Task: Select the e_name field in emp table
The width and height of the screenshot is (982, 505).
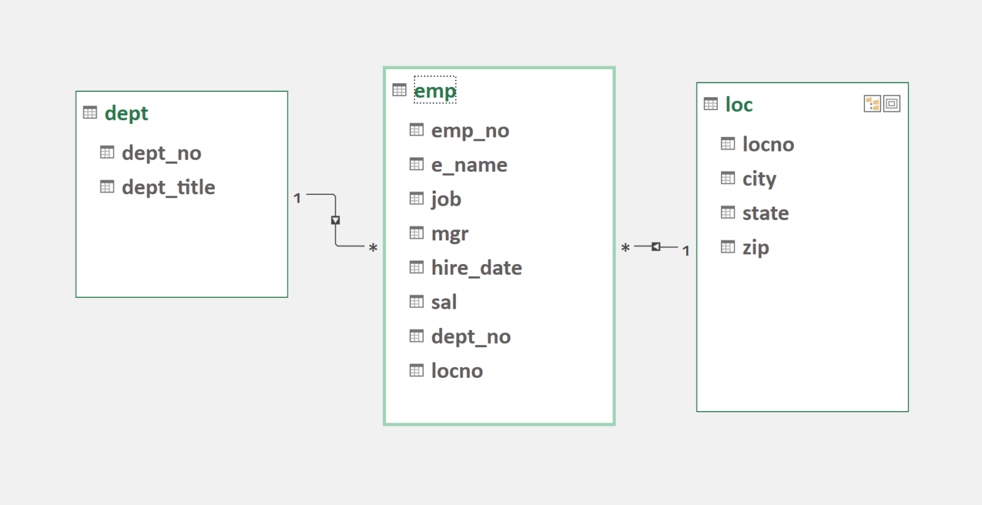Action: [x=469, y=164]
